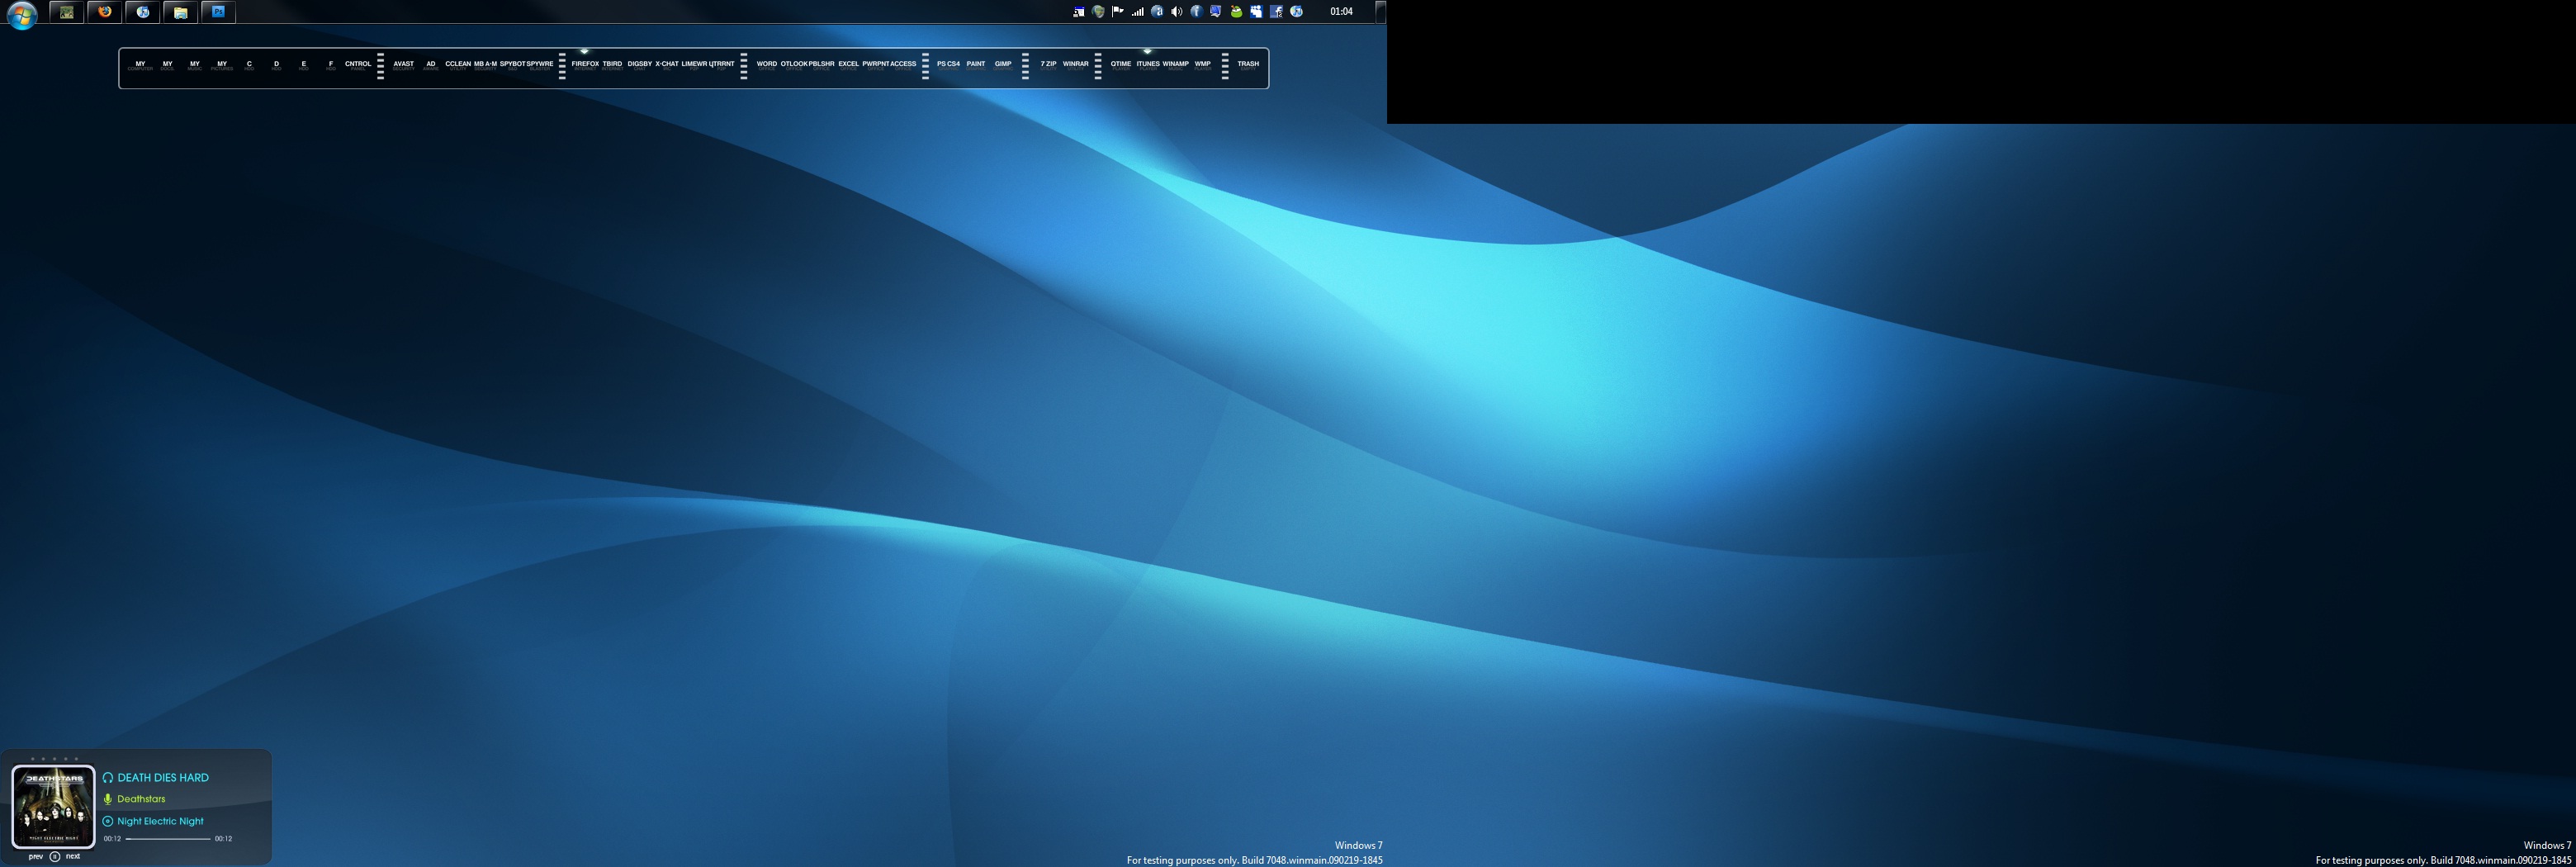
Task: Open the network signal bars tray icon
Action: tap(1137, 12)
